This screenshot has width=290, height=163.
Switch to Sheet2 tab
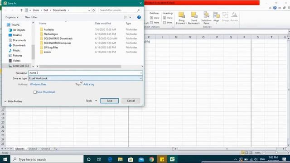click(33, 149)
